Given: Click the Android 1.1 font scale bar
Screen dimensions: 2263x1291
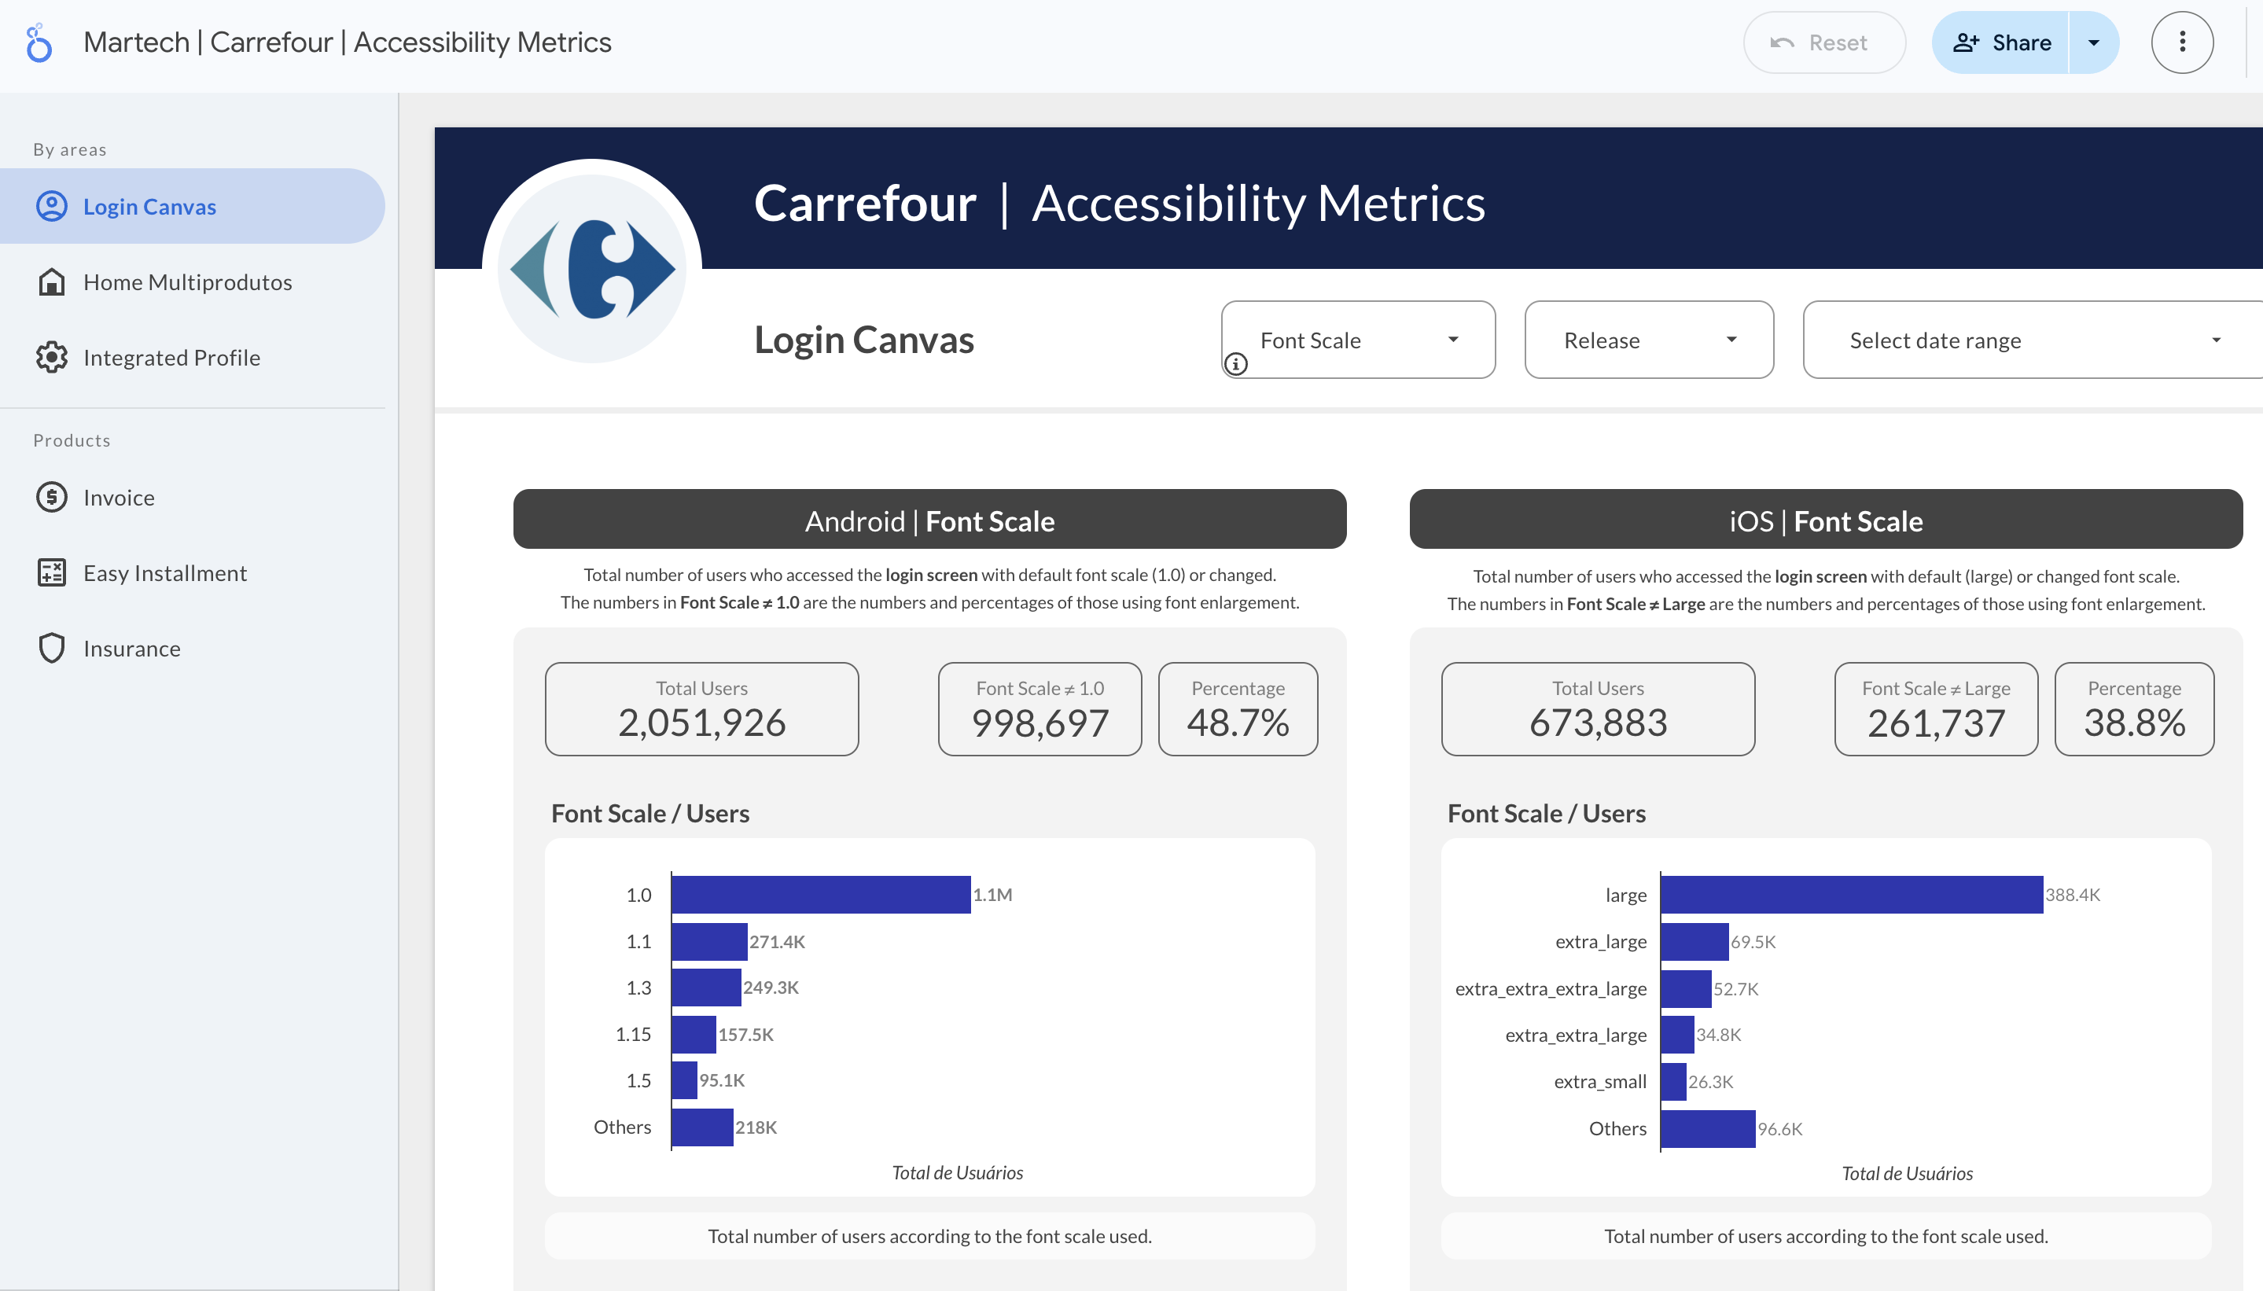Looking at the screenshot, I should pos(708,941).
